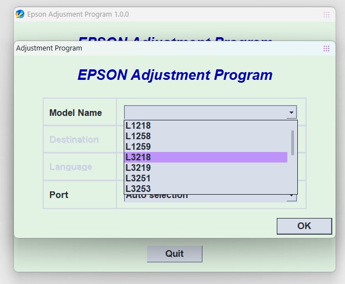Click Quit in the main window
Viewport: 345px width, 284px height.
point(175,254)
